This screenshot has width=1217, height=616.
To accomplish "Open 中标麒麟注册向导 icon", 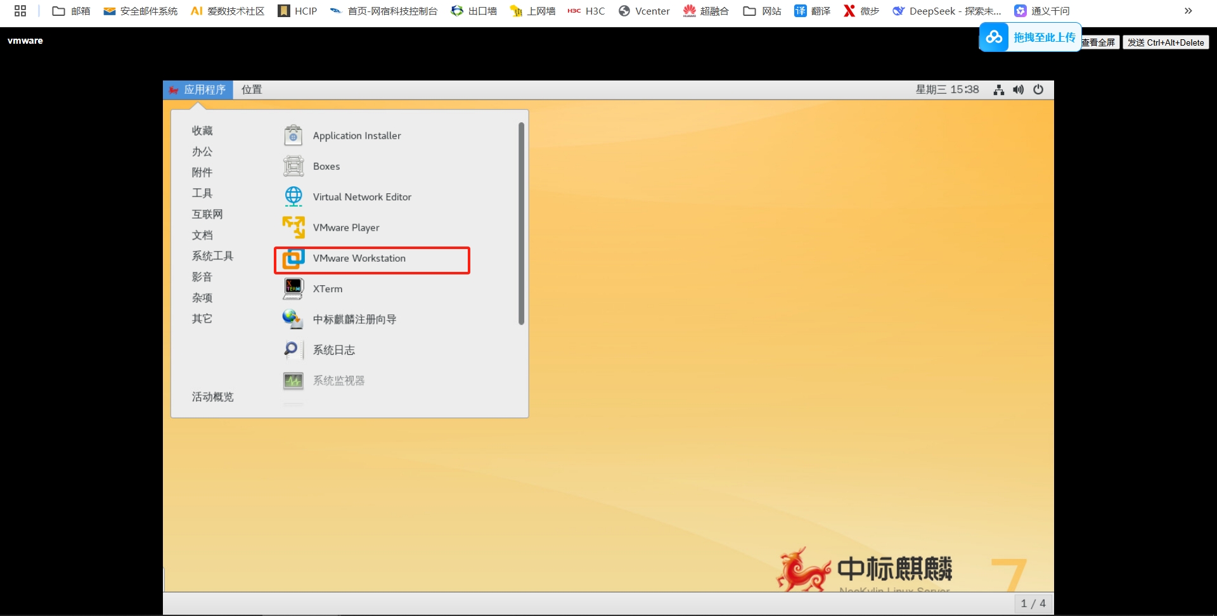I will (x=293, y=319).
